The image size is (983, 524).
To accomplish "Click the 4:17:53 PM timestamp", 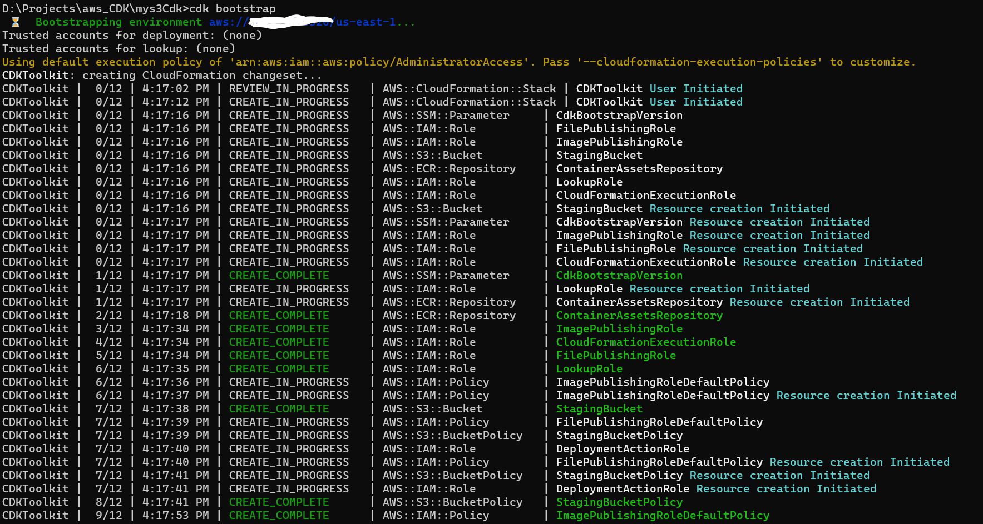I will (175, 516).
